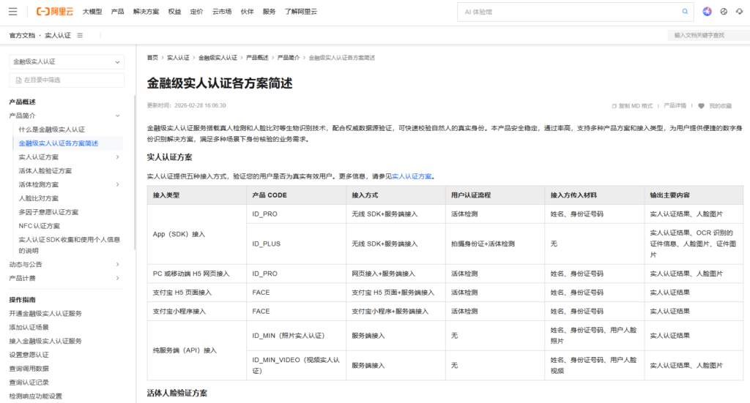Open NFC认证方案 in sidebar
Viewport: 750px width, 403px height.
[40, 226]
